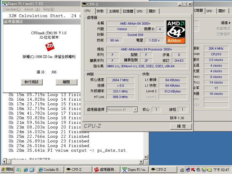The image size is (232, 174).
Task: Open the 主機板 tab in CPU-Z
Action: click(x=114, y=11)
